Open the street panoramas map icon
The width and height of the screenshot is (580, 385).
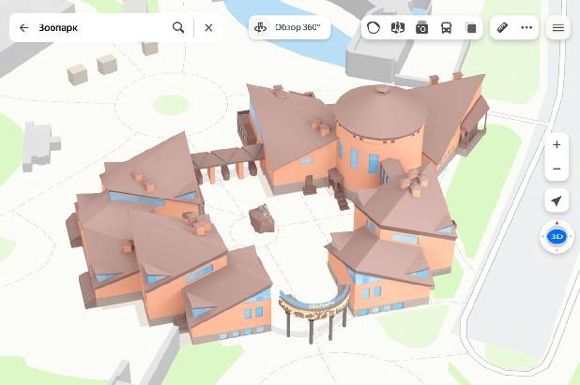(x=398, y=28)
